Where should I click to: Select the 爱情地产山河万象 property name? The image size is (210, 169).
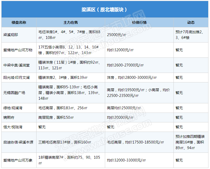pyautogui.click(x=18, y=160)
